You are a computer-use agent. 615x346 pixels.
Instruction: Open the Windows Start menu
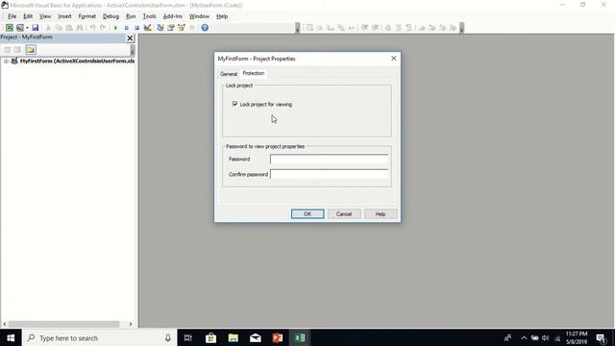click(11, 337)
